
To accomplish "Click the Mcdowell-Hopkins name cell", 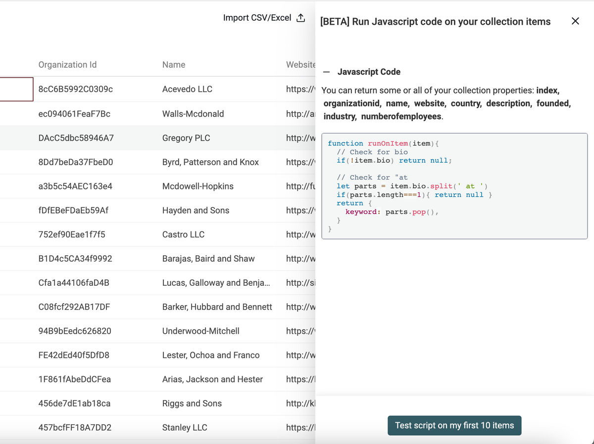I will point(198,186).
